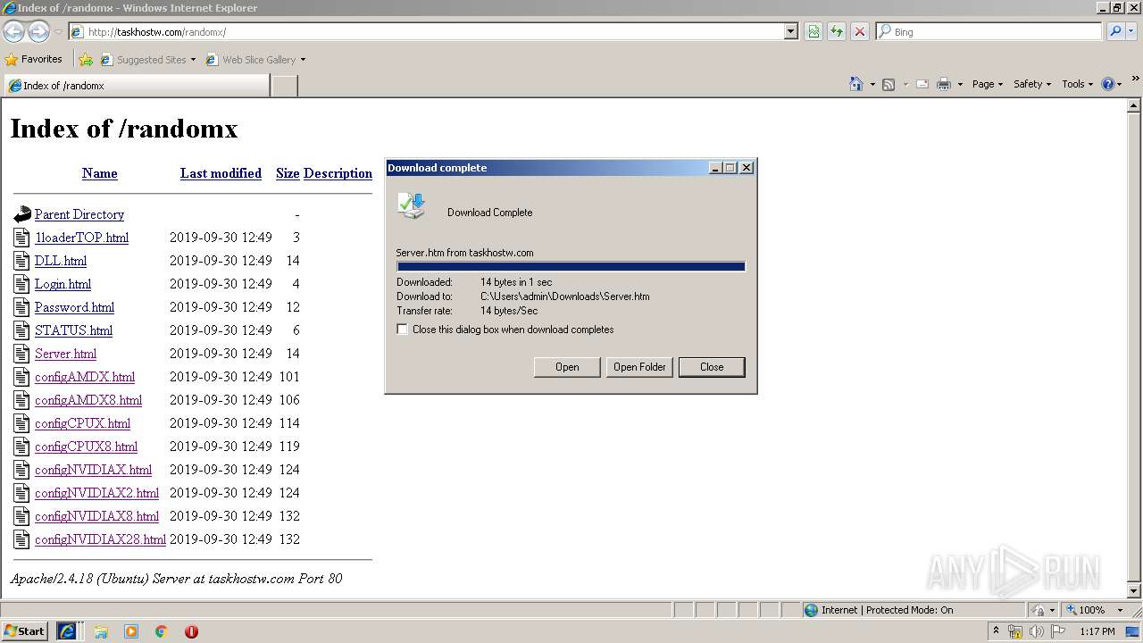The image size is (1143, 643).
Task: Click the Read Mail icon
Action: (922, 84)
